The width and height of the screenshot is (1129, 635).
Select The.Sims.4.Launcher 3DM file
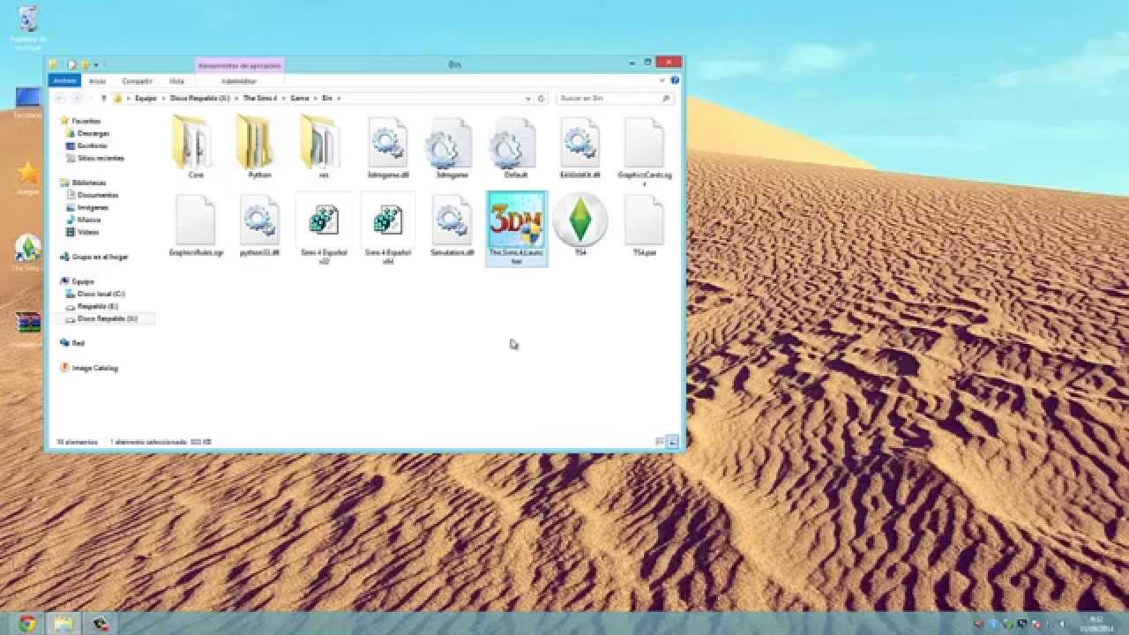coord(516,229)
